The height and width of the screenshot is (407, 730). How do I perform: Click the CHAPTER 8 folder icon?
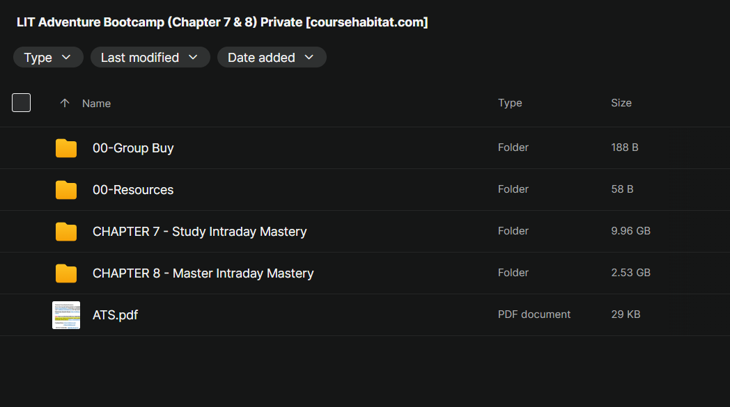66,273
